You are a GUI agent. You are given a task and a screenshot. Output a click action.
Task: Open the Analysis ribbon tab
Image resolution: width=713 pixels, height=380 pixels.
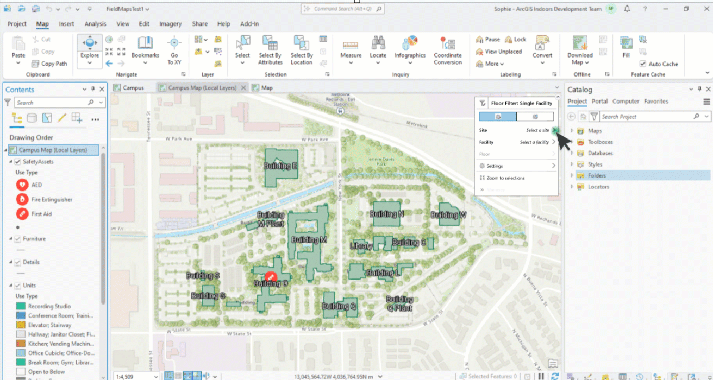[96, 24]
